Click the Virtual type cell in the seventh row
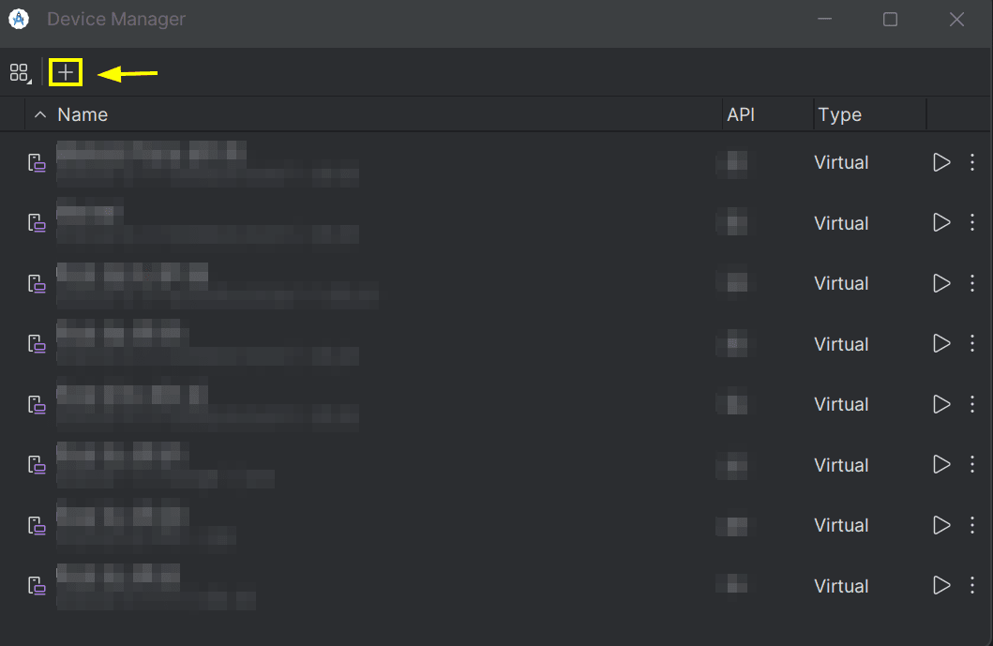The image size is (993, 646). coord(841,525)
